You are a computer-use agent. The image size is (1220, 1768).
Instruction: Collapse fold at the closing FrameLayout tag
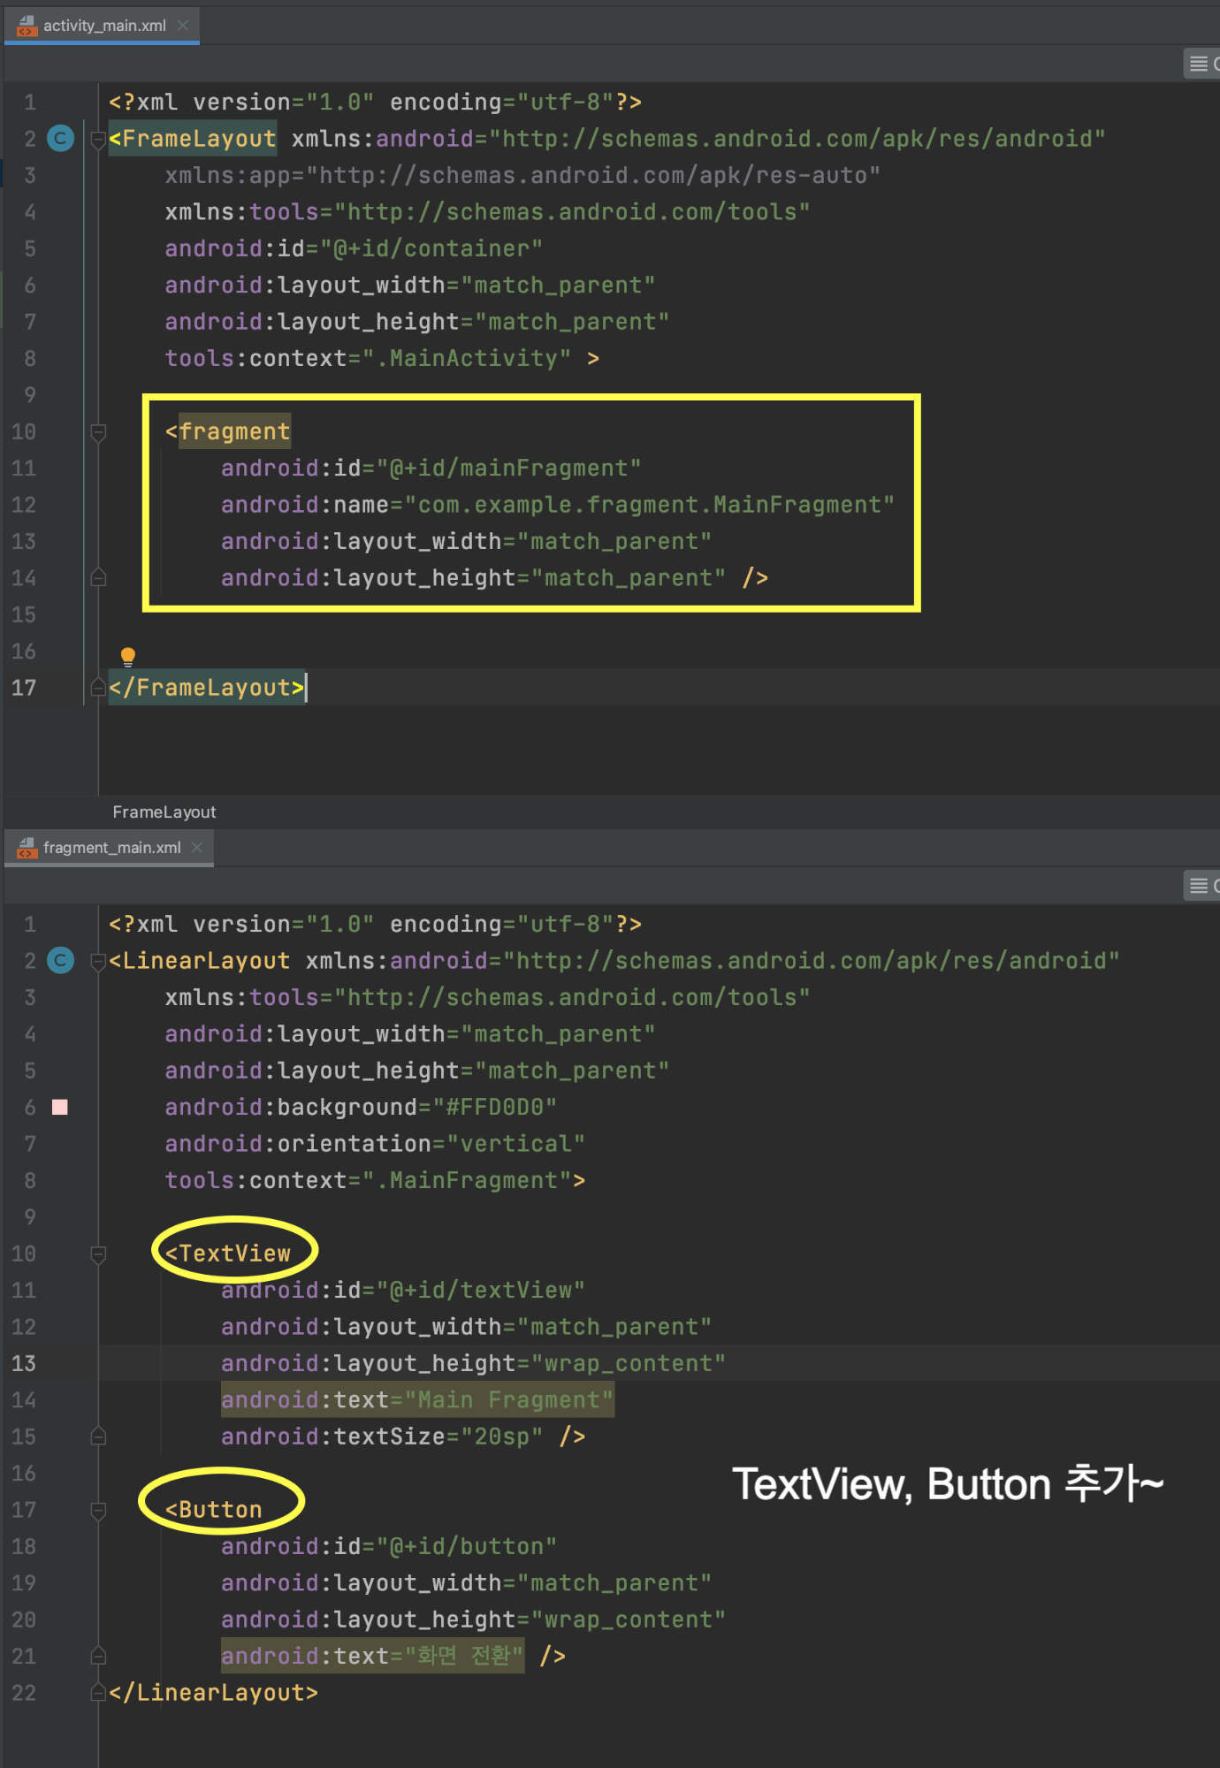click(98, 688)
